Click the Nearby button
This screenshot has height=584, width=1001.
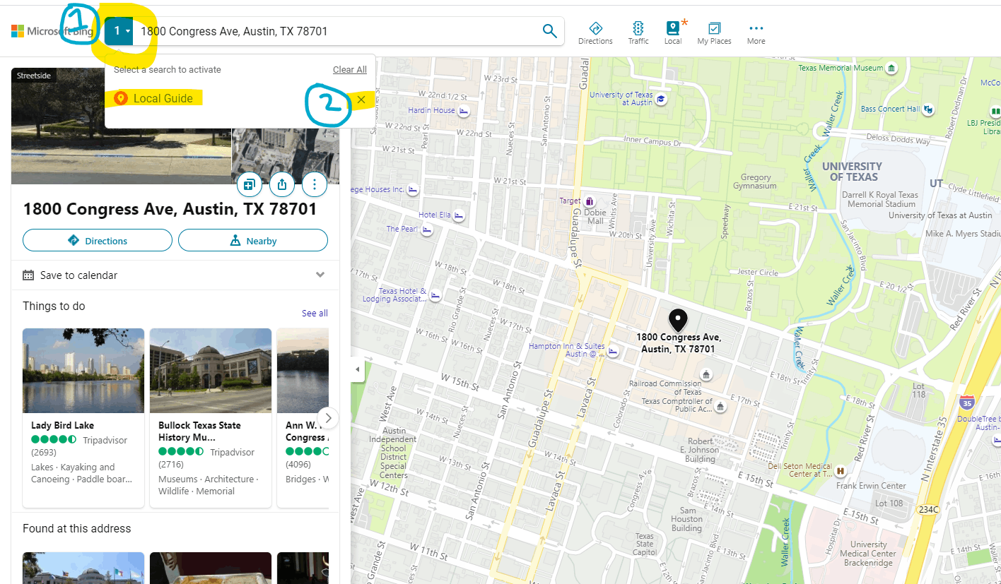click(x=253, y=241)
